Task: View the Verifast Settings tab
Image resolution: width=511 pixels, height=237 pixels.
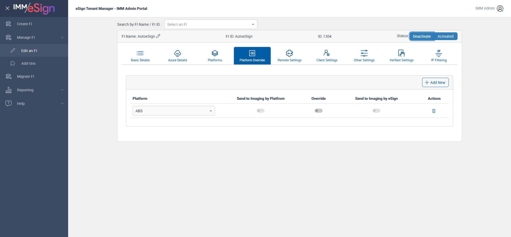Action: tap(401, 56)
